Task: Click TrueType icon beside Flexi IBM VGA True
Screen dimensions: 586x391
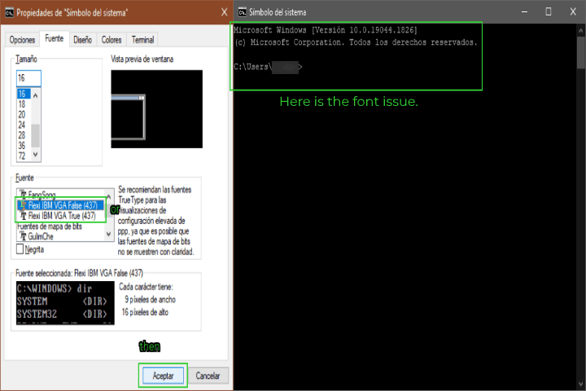Action: 23,216
